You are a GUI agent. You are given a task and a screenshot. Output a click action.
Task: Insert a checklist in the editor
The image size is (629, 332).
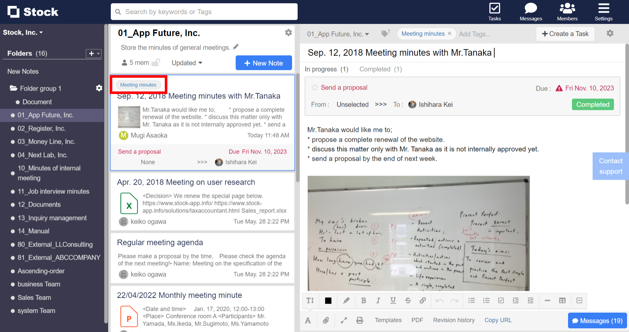[501, 300]
